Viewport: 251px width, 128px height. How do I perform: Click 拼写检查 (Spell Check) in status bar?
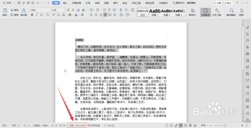click(94, 125)
